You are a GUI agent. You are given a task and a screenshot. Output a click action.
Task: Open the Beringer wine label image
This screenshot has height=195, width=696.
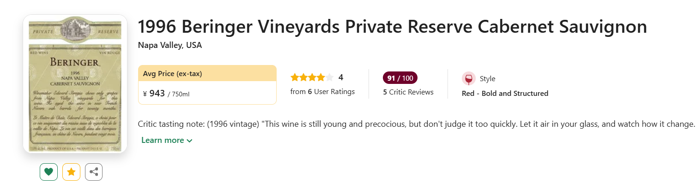pyautogui.click(x=75, y=84)
